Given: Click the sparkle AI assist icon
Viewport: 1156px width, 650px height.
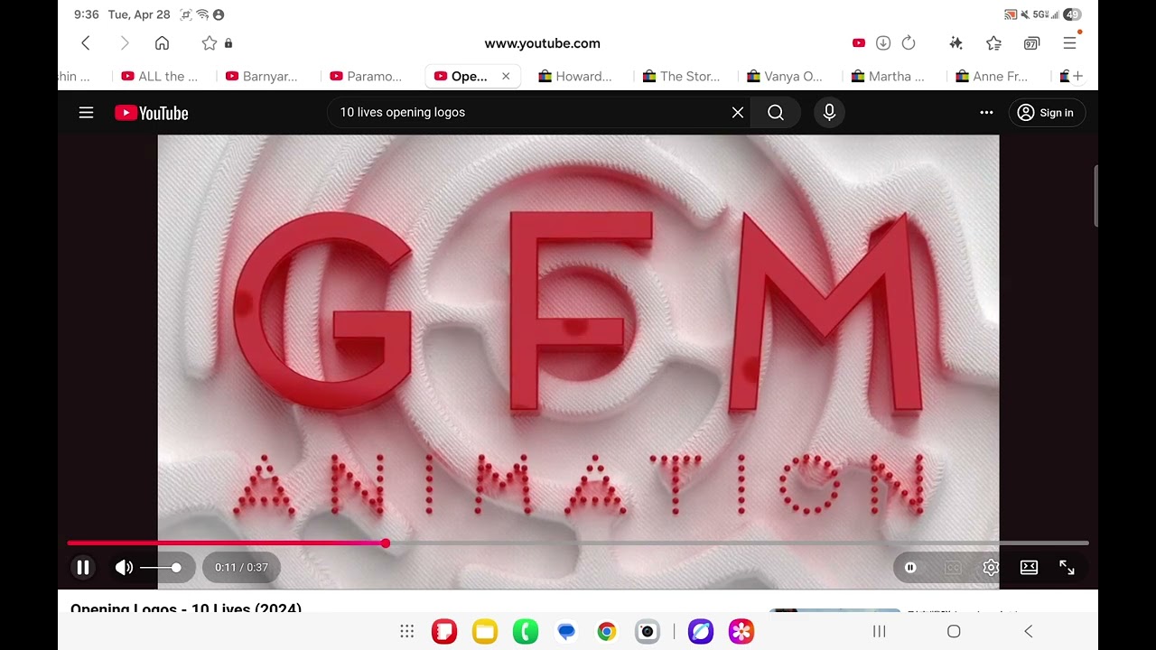Looking at the screenshot, I should [956, 43].
